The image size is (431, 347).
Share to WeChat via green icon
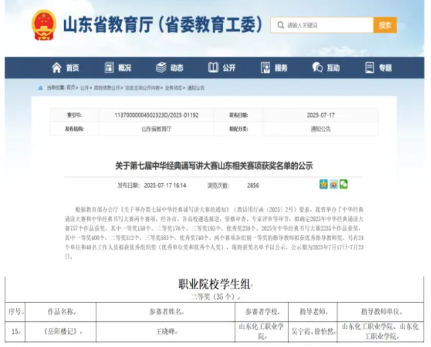tap(343, 184)
